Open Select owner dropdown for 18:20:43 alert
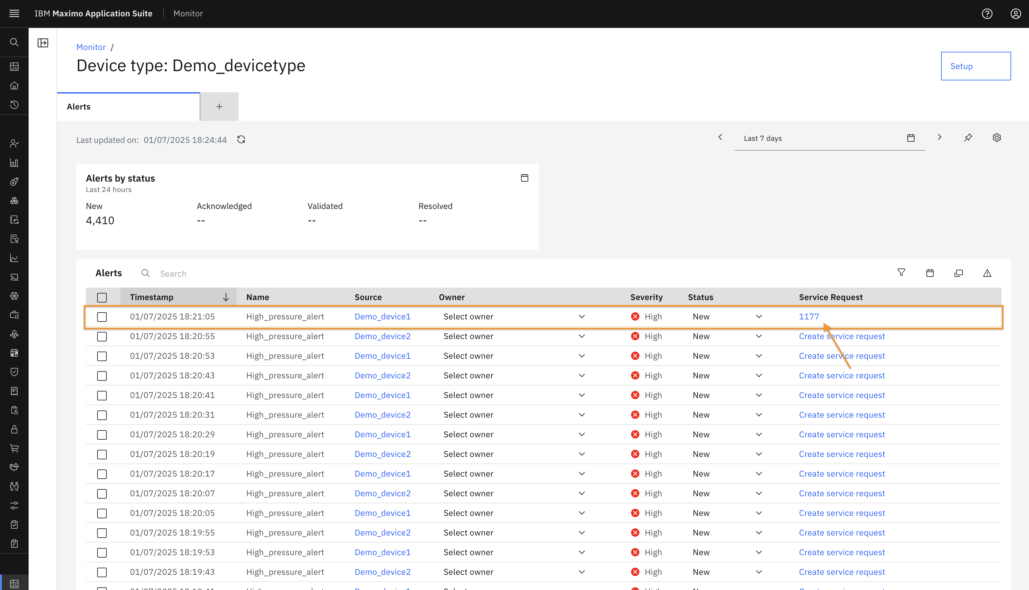Image resolution: width=1029 pixels, height=590 pixels. coord(514,376)
